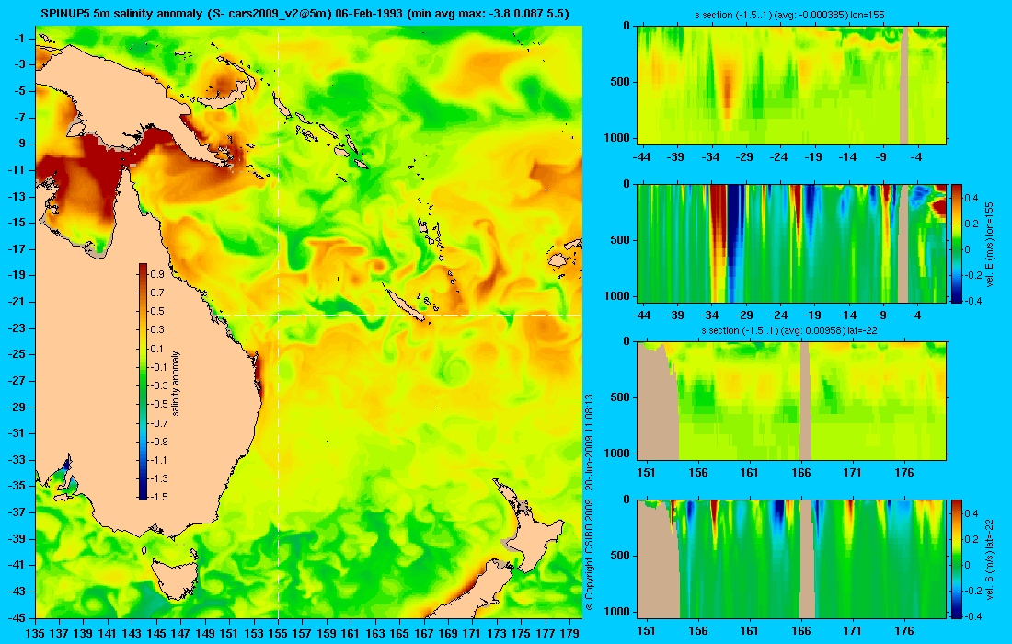Click the 176 tick under the bottom velocity section
This screenshot has width=1012, height=644.
904,630
